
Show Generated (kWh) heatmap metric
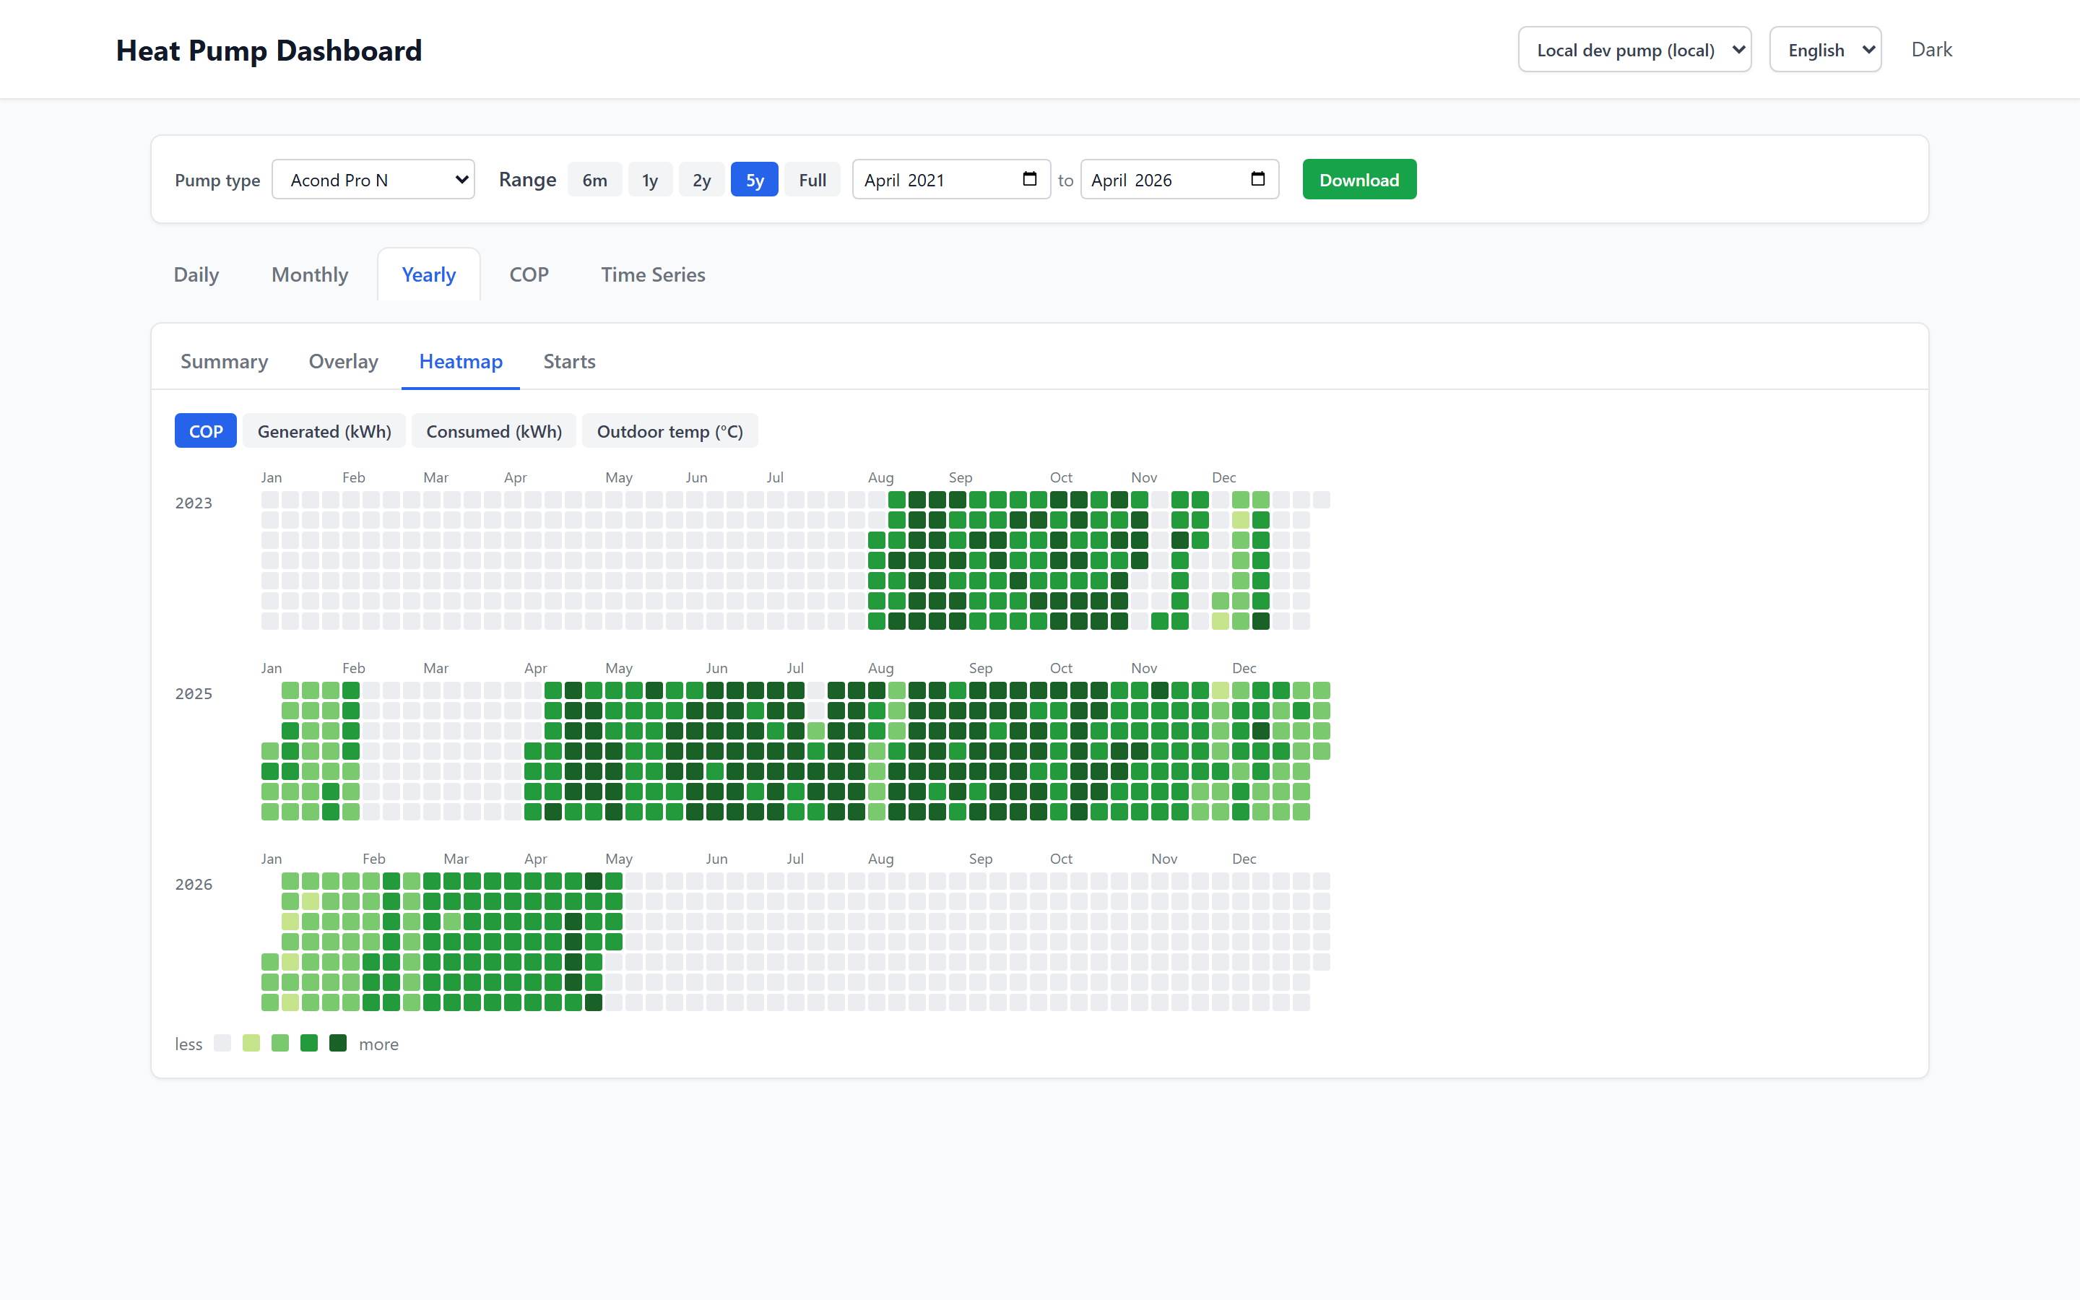pos(324,430)
